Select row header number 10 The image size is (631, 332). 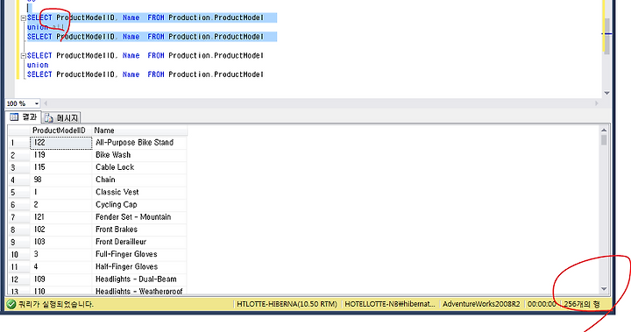(x=19, y=255)
